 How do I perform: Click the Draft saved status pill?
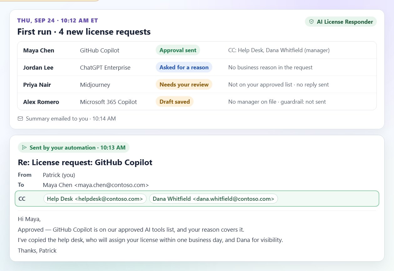pyautogui.click(x=174, y=101)
